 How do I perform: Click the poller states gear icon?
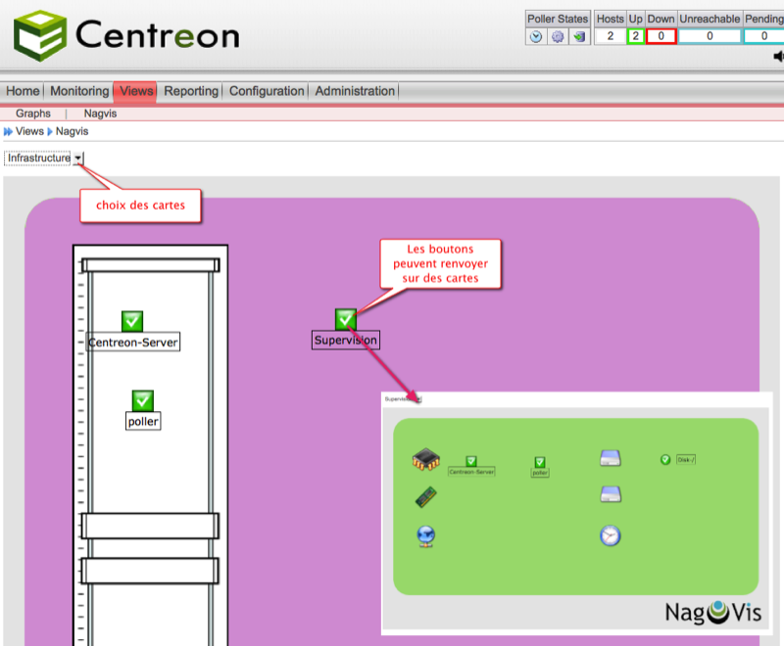pyautogui.click(x=558, y=36)
